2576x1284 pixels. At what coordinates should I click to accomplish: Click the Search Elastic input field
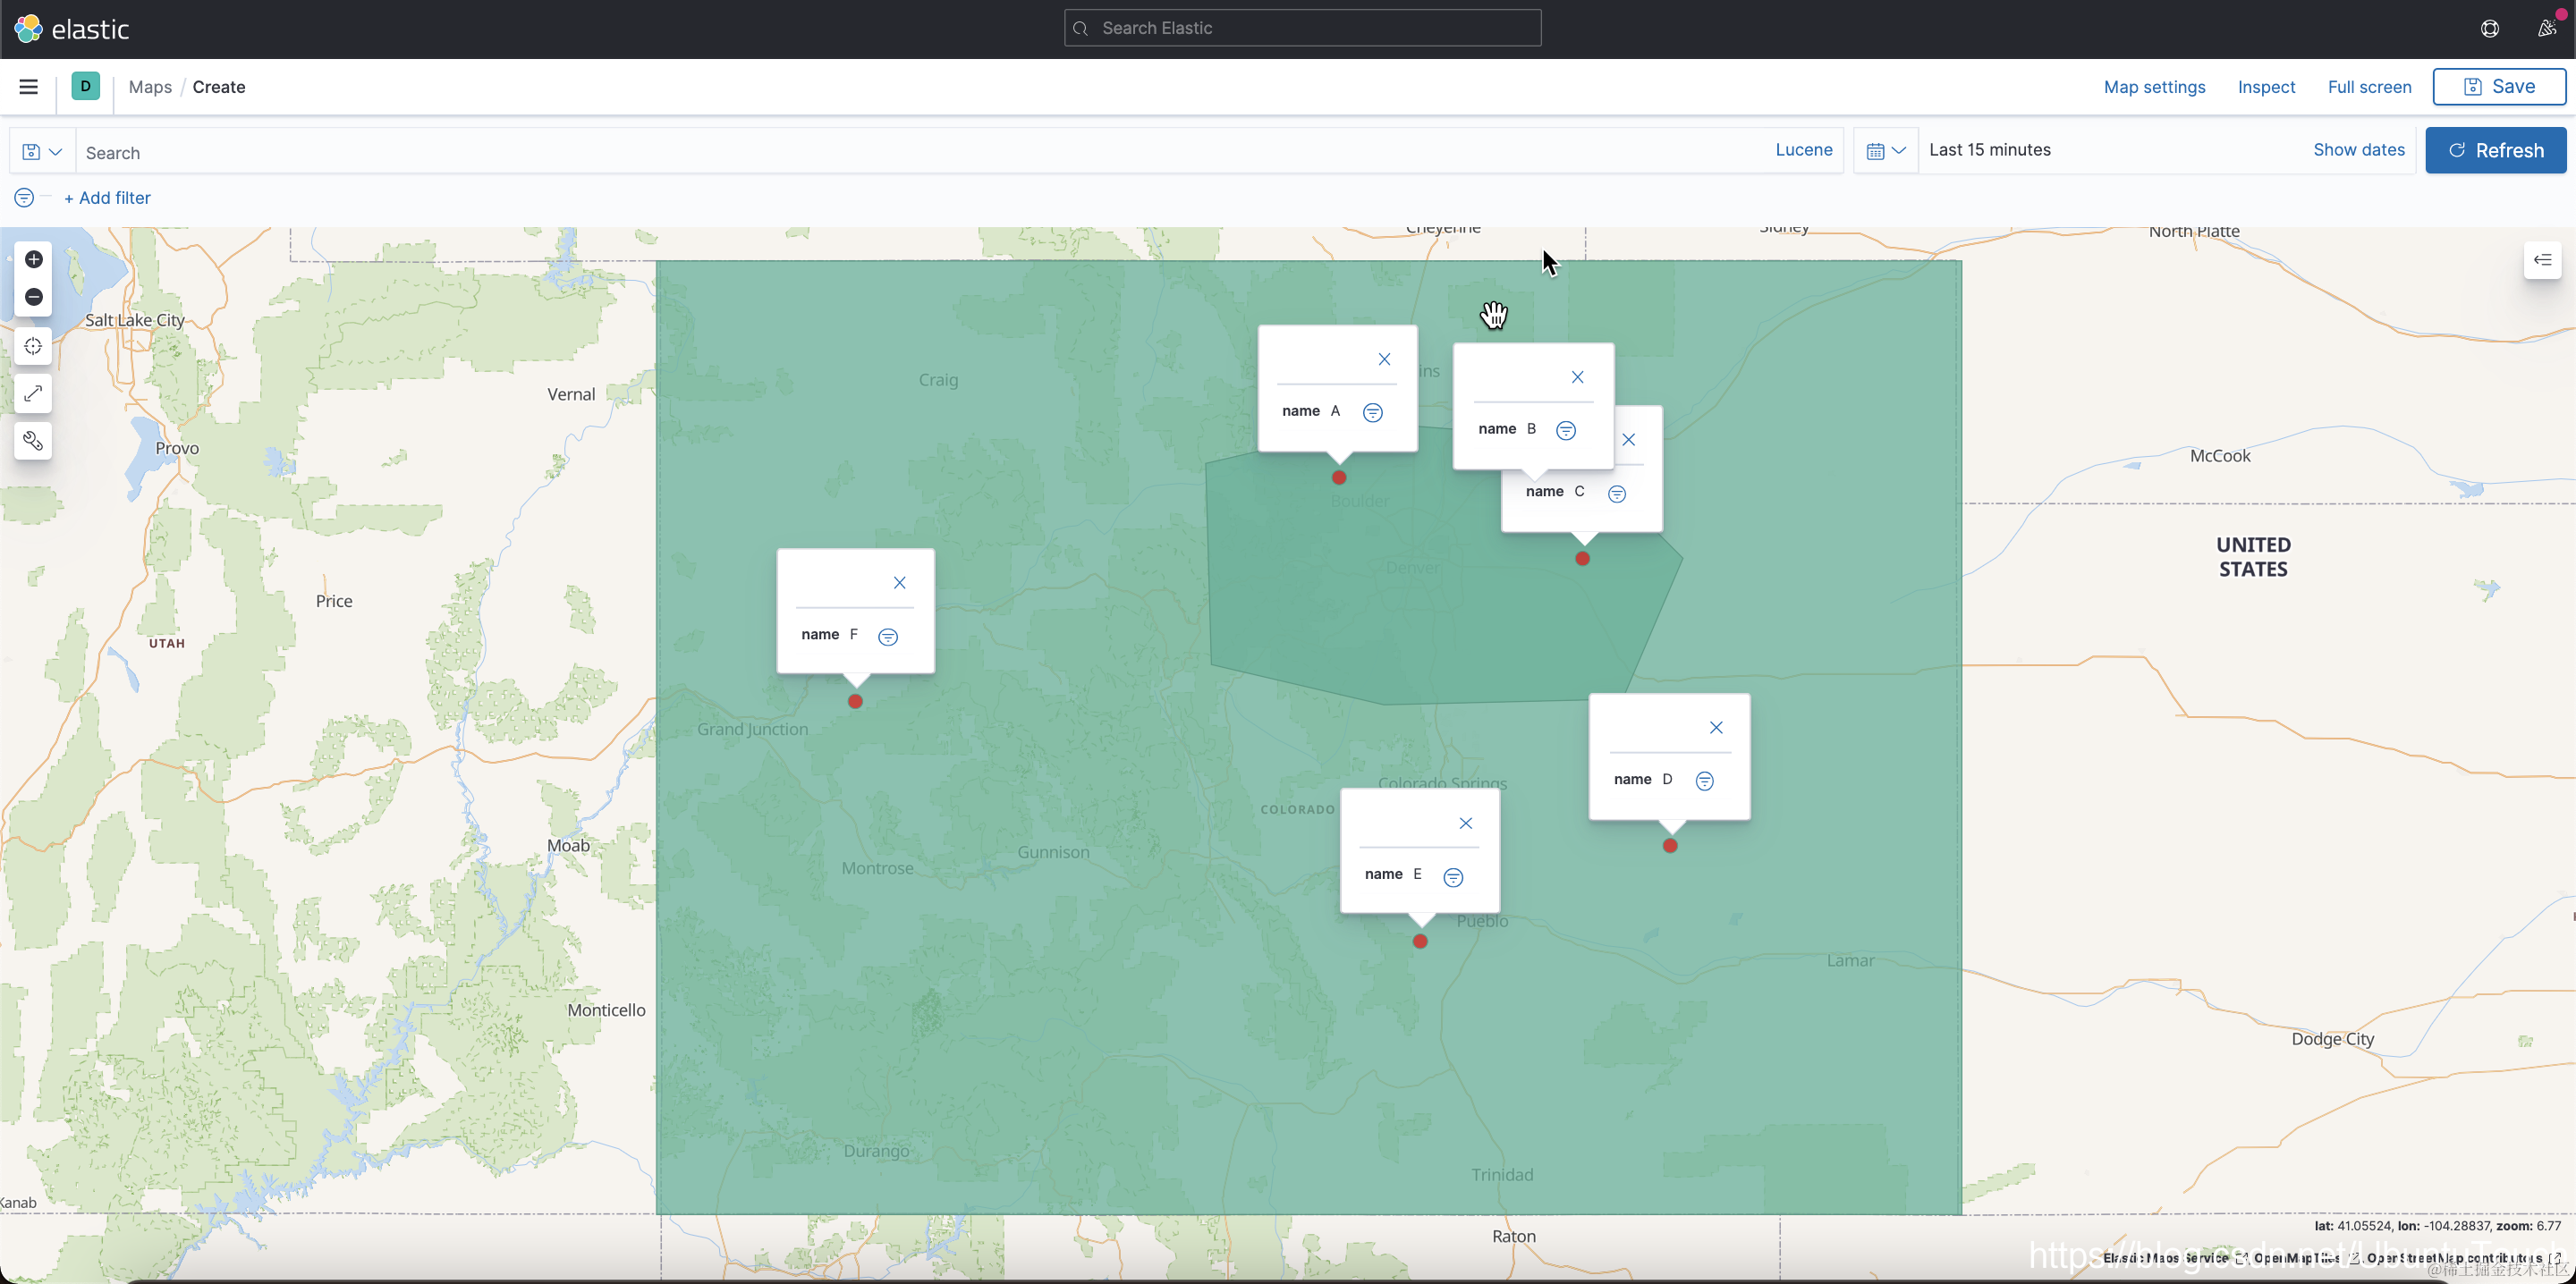(x=1302, y=28)
